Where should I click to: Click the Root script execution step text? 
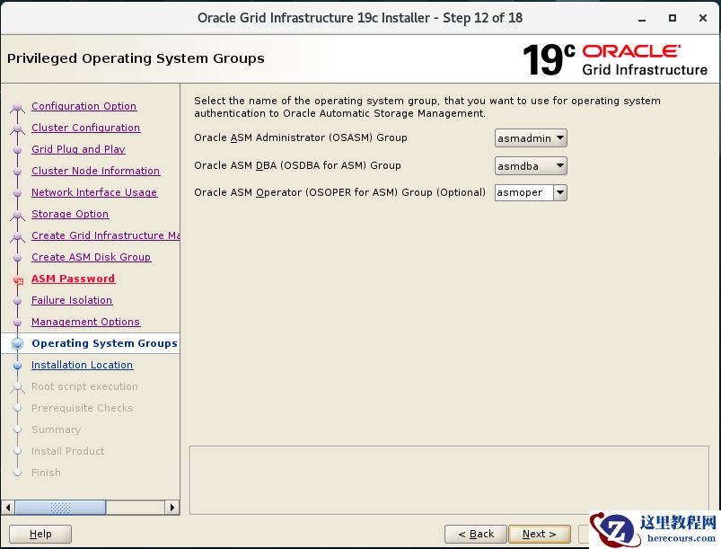pyautogui.click(x=84, y=386)
